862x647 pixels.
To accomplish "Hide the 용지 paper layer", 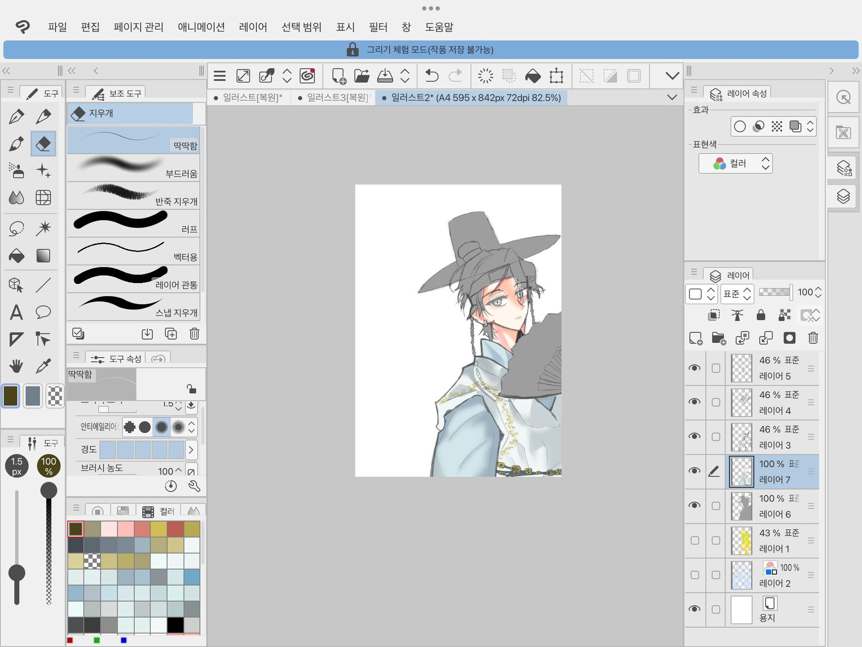I will (695, 609).
